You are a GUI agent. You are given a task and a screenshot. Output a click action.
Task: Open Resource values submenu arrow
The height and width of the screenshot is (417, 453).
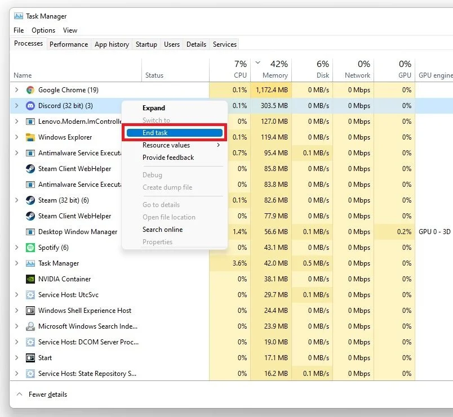(x=219, y=145)
